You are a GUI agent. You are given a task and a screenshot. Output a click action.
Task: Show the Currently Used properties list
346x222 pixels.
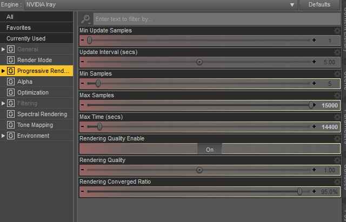[x=26, y=38]
